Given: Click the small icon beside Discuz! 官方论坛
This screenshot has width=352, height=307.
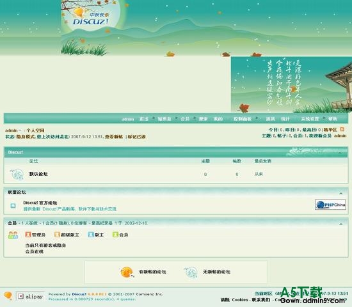Looking at the screenshot, I should [x=13, y=206].
